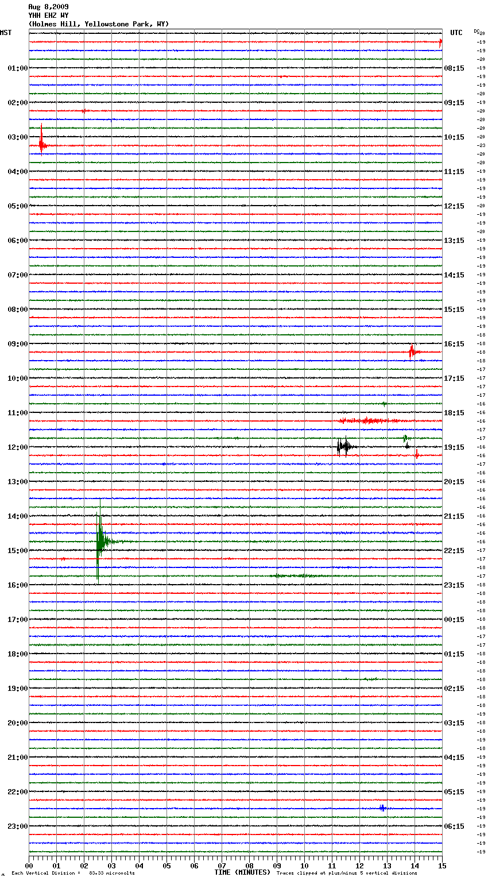488x881 pixels.
Task: Click the 08:15 UTC time label
Action: (x=454, y=68)
